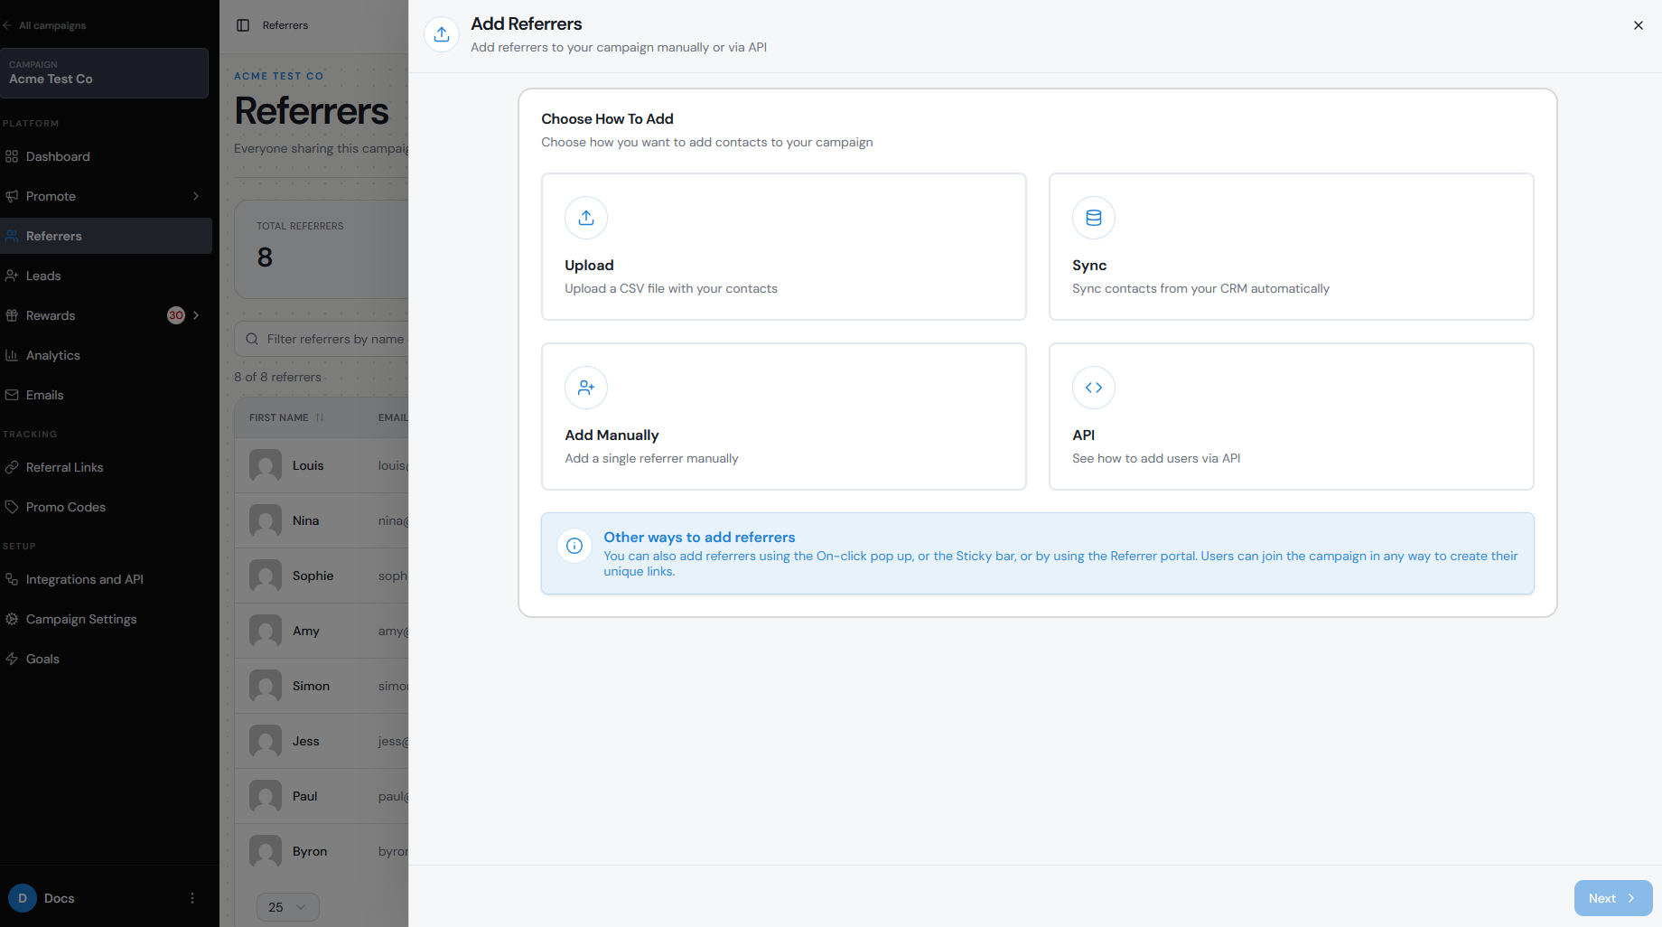
Task: Click the Goals lightning icon
Action: pyautogui.click(x=12, y=659)
